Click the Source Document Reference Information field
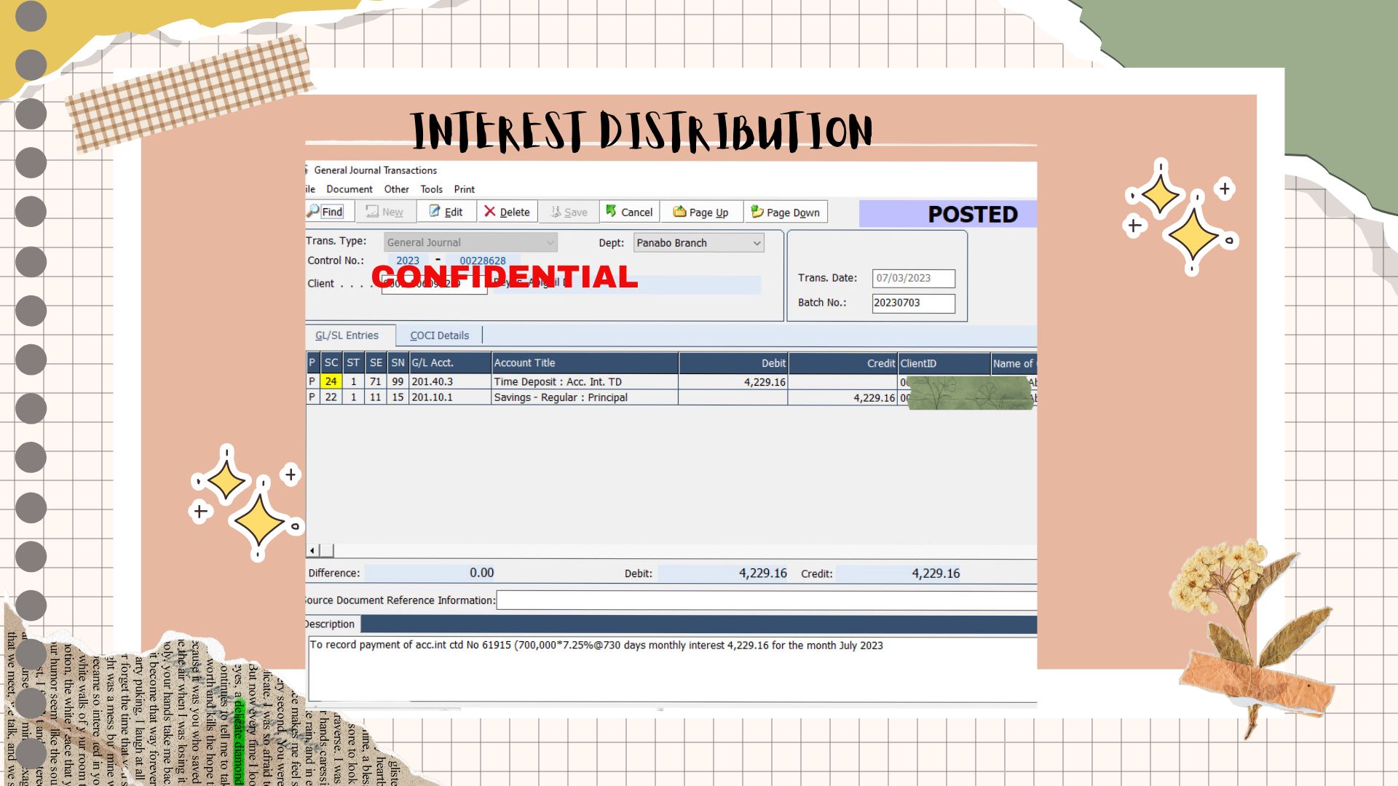The height and width of the screenshot is (786, 1398). tap(765, 600)
